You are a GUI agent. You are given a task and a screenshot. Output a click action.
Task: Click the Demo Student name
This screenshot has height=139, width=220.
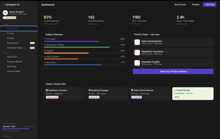pyautogui.click(x=16, y=12)
